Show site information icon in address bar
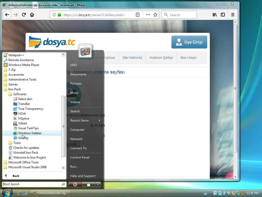Screen dimensions: 262x197 [x=54, y=15]
